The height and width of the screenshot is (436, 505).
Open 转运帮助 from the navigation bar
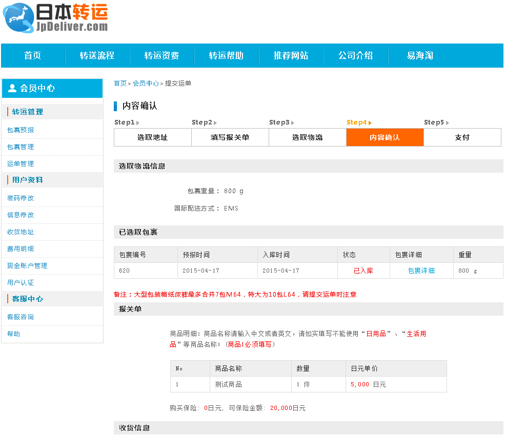coord(226,55)
